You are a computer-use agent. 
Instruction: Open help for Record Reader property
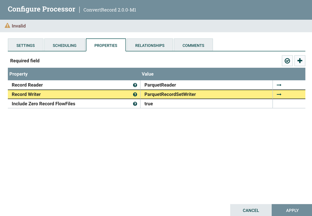pos(135,85)
